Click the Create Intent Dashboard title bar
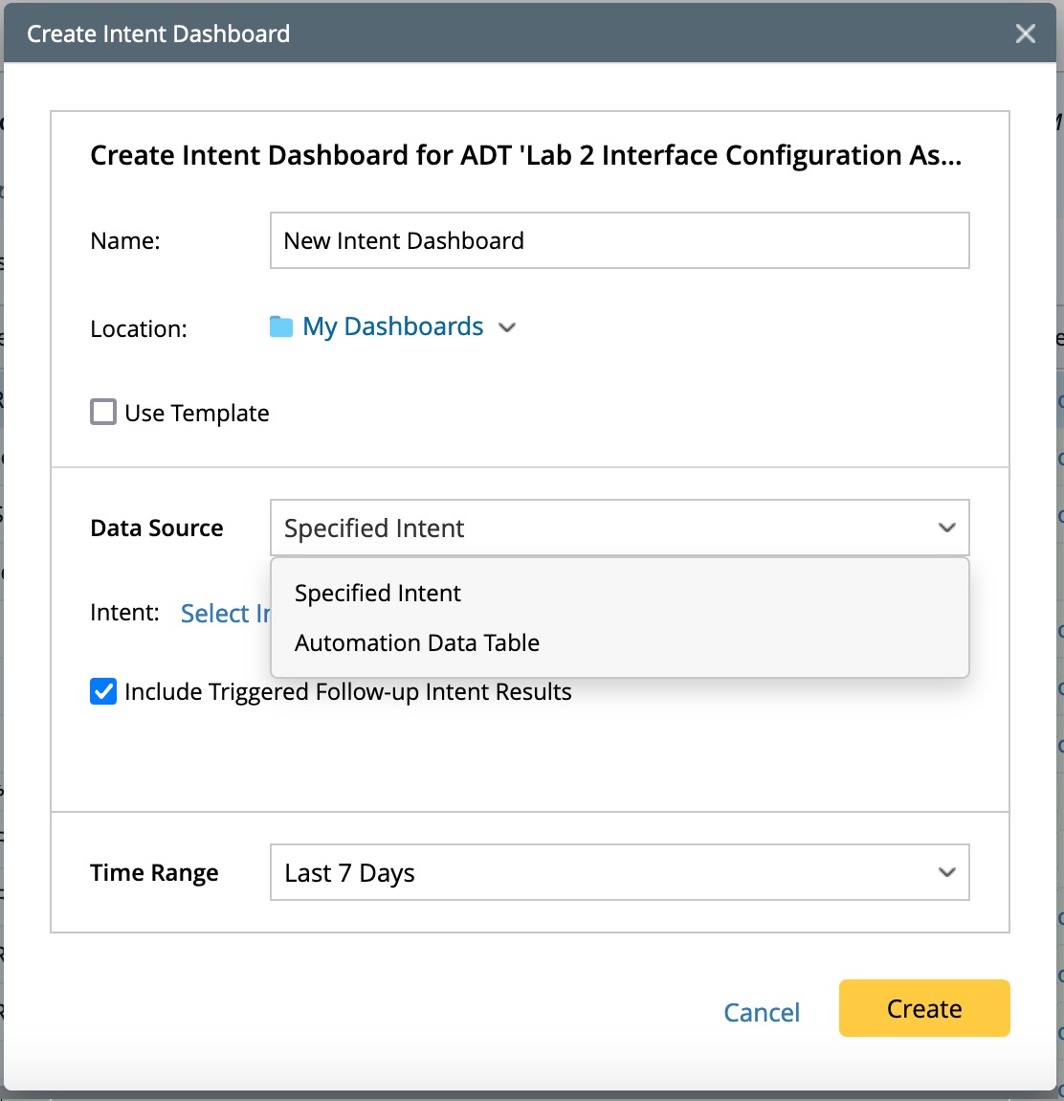1064x1101 pixels. [478, 34]
